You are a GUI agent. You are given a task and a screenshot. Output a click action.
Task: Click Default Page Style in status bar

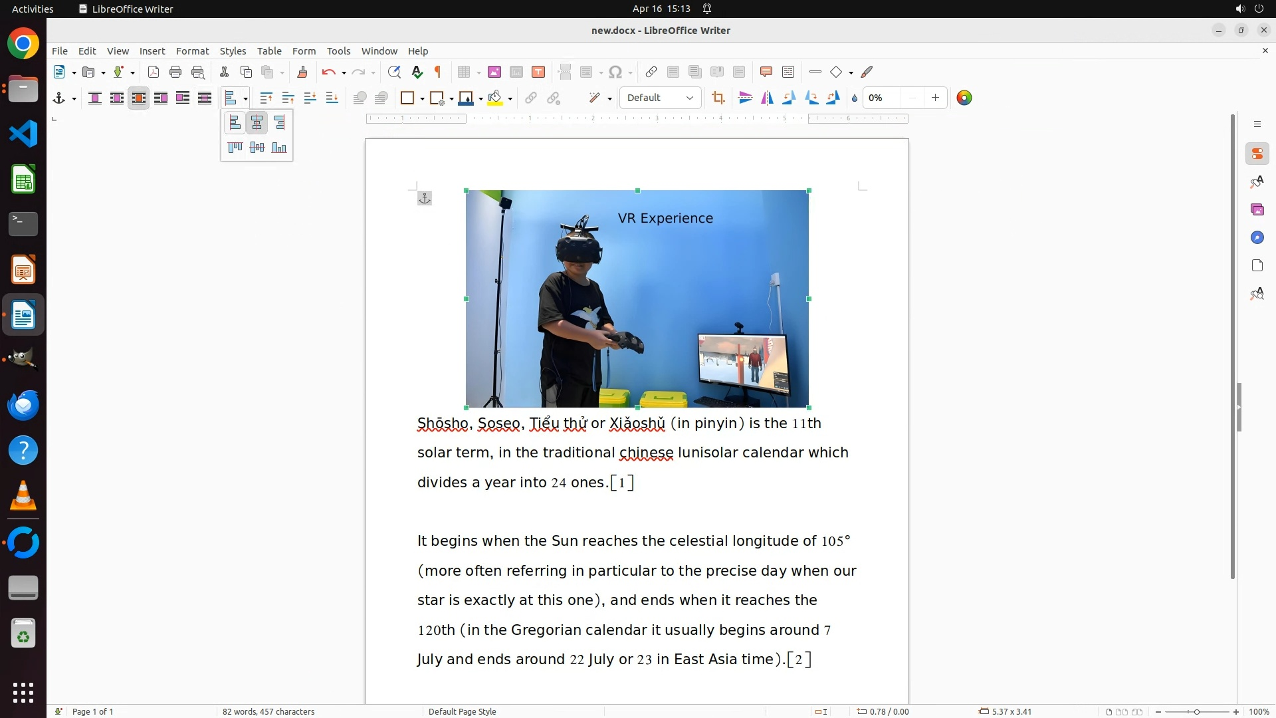coord(462,711)
